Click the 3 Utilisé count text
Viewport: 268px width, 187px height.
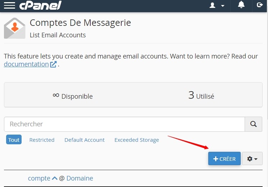coord(201,95)
